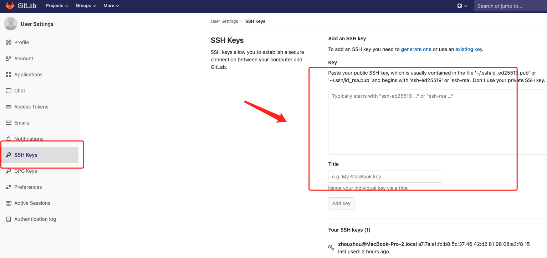Open Notifications via the bell icon

tap(9, 139)
